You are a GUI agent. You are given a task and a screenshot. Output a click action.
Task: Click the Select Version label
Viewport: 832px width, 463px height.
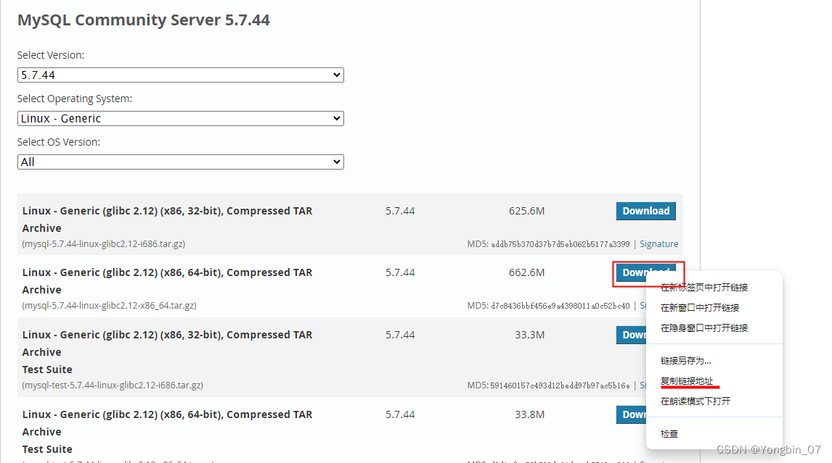click(51, 55)
